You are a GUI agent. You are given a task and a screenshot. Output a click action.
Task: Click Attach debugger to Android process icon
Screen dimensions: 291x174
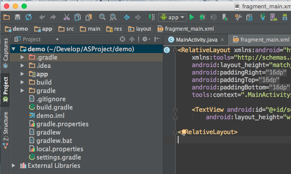(225, 17)
